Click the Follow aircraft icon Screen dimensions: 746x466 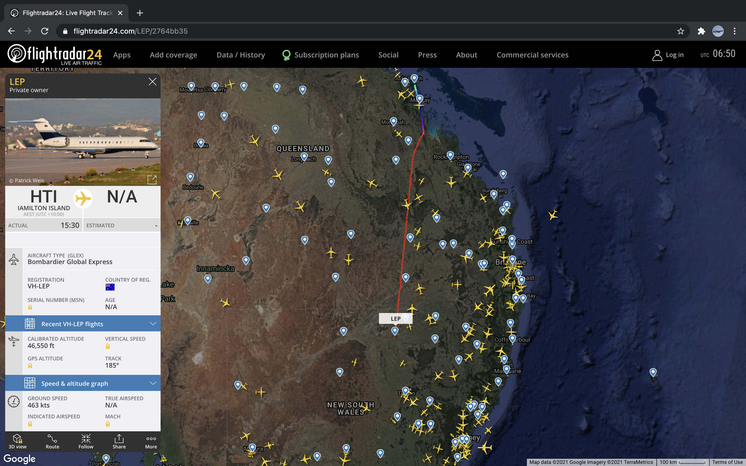pos(86,441)
